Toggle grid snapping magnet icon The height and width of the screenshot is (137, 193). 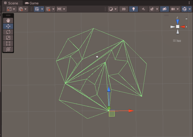pos(48,9)
